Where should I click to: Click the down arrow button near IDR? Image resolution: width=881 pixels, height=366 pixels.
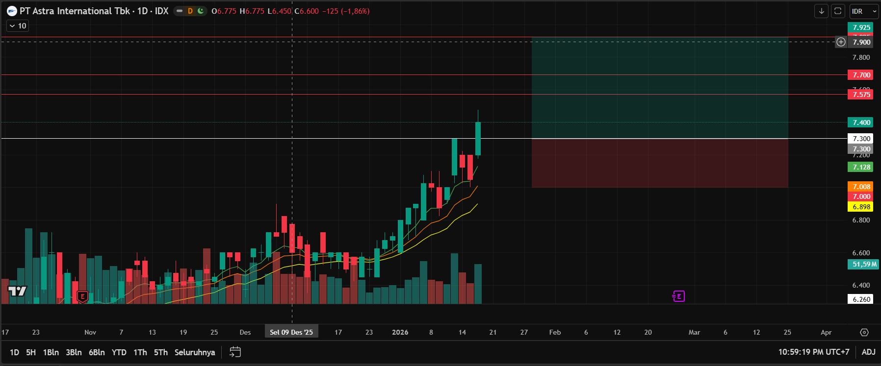tap(821, 11)
